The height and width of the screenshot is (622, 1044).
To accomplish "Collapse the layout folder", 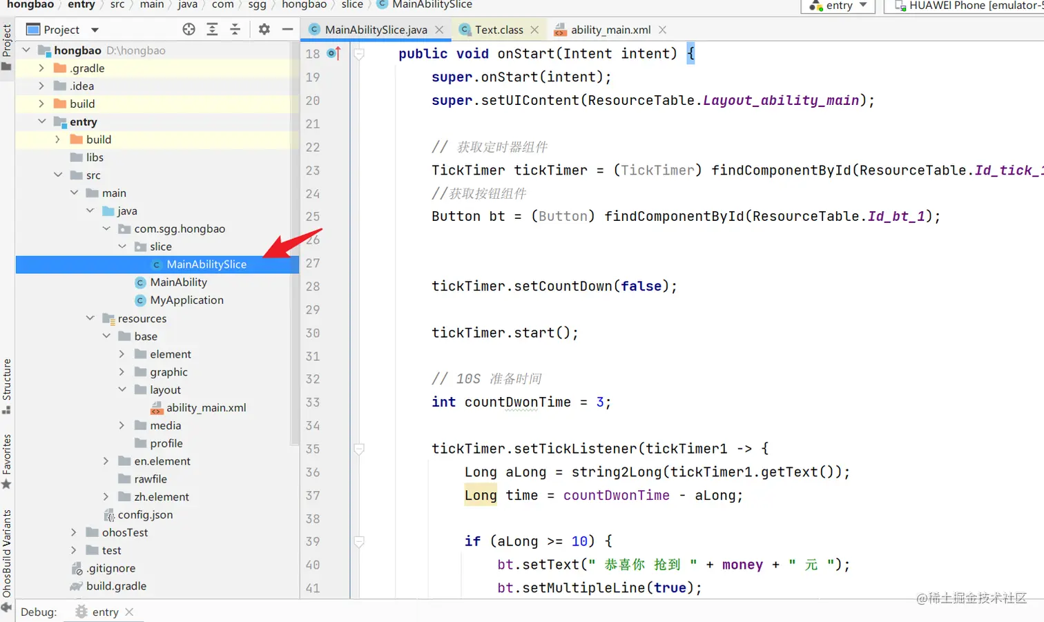I will tap(122, 389).
